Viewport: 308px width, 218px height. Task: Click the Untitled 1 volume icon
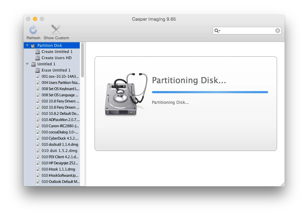coord(33,64)
